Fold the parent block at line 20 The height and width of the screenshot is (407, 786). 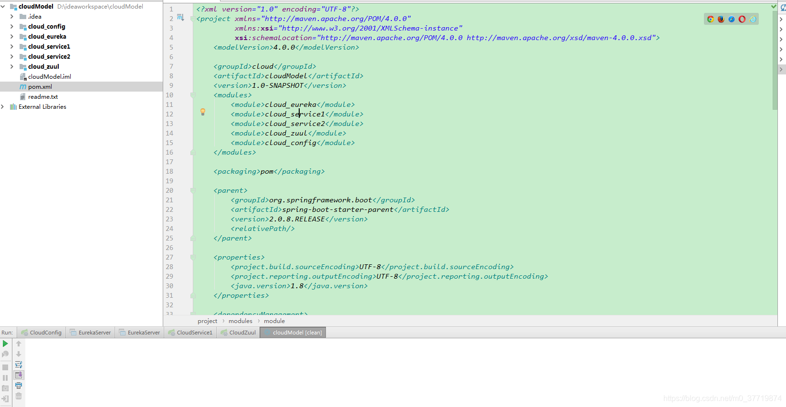(x=193, y=190)
